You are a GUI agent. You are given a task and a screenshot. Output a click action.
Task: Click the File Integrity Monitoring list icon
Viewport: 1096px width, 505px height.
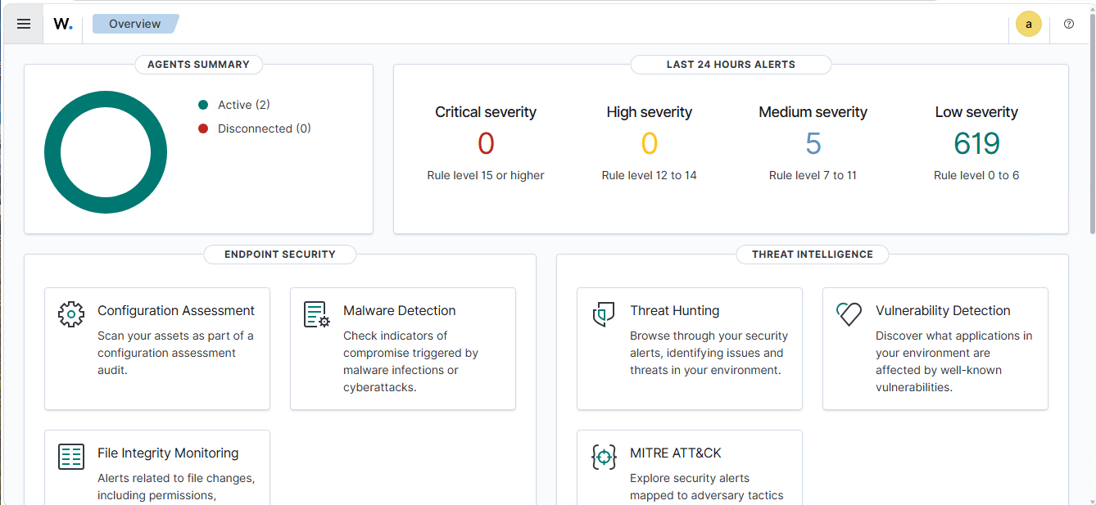coord(71,457)
